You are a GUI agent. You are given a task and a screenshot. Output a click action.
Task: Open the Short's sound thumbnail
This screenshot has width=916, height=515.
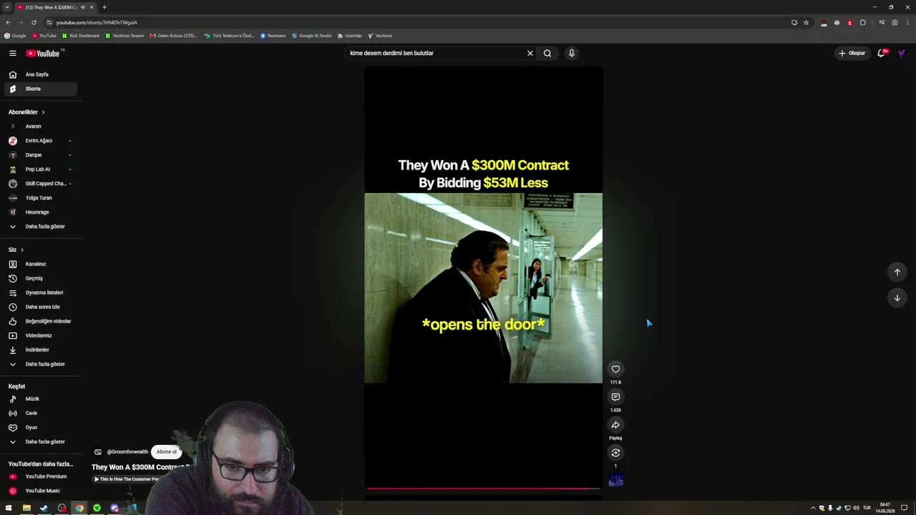coord(615,480)
